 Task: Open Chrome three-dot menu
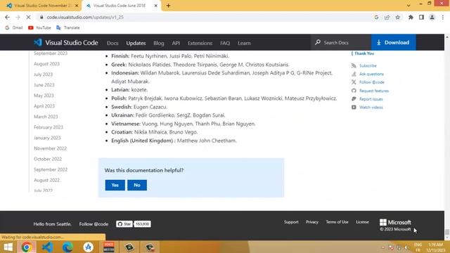pyautogui.click(x=443, y=17)
